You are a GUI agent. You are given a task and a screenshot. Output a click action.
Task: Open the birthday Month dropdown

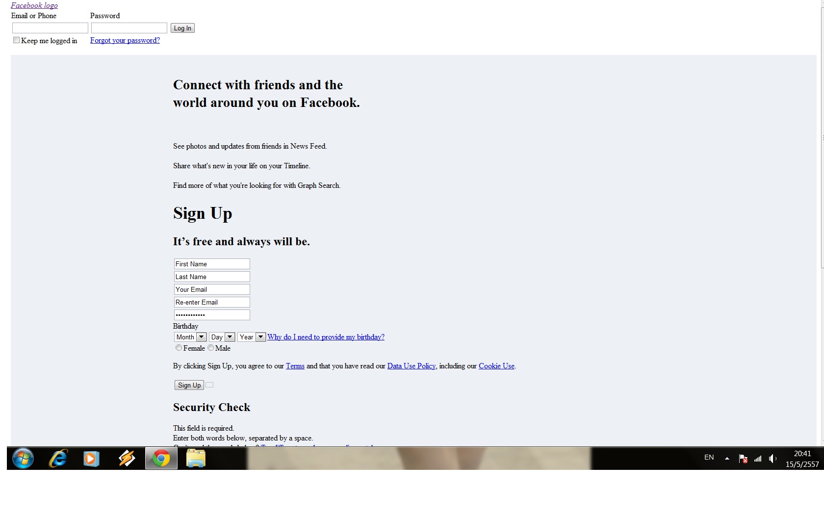coord(190,337)
